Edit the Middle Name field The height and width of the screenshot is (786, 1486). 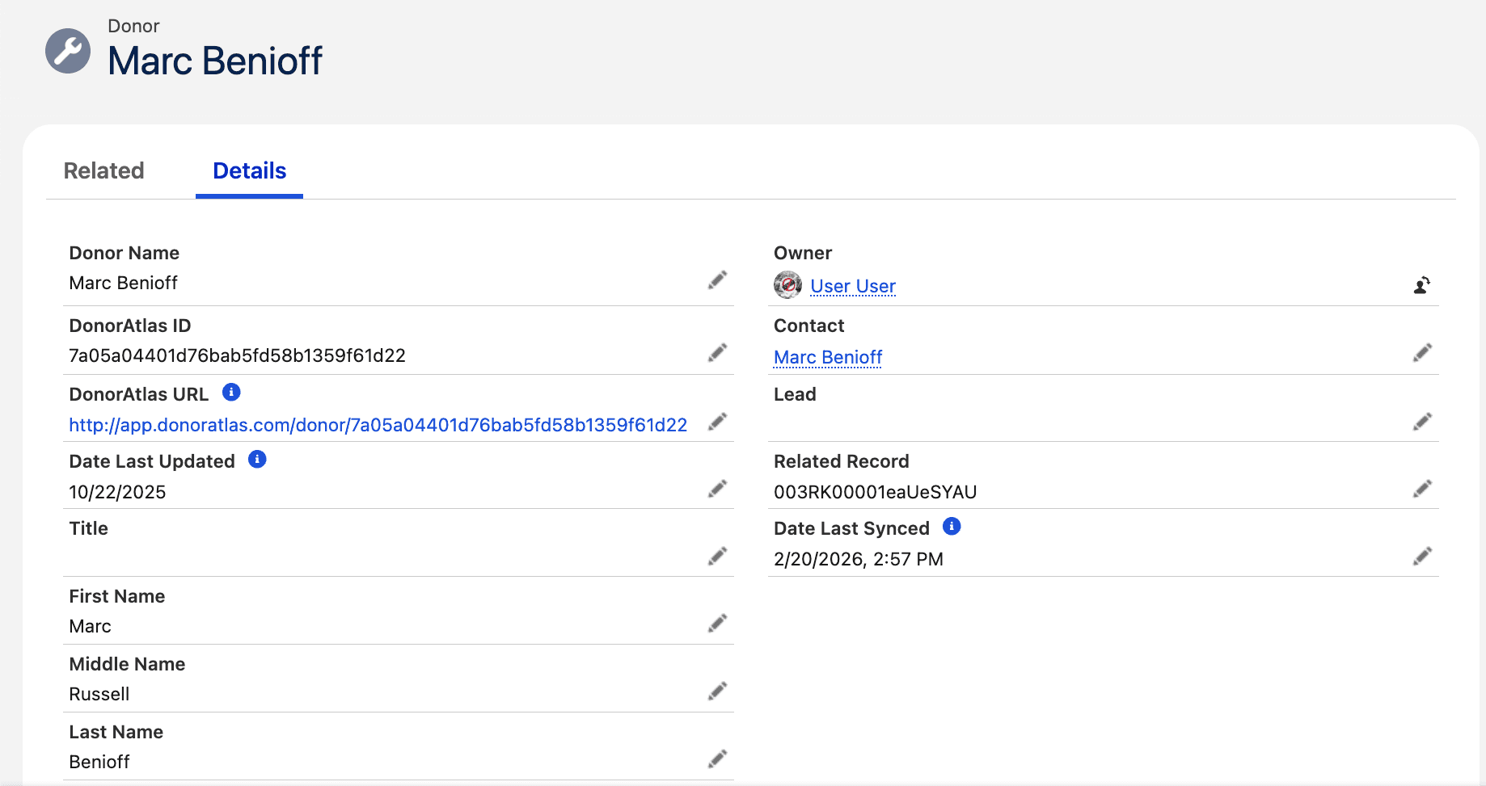click(x=716, y=691)
